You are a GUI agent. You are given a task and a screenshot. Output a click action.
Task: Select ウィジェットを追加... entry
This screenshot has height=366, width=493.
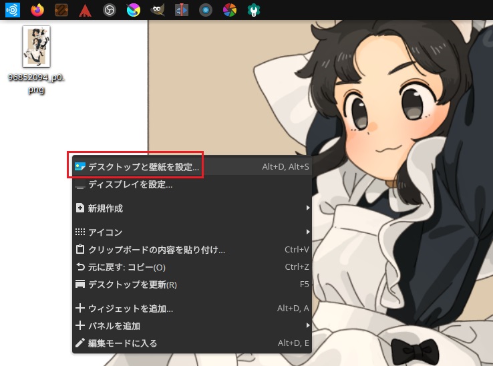(192, 309)
